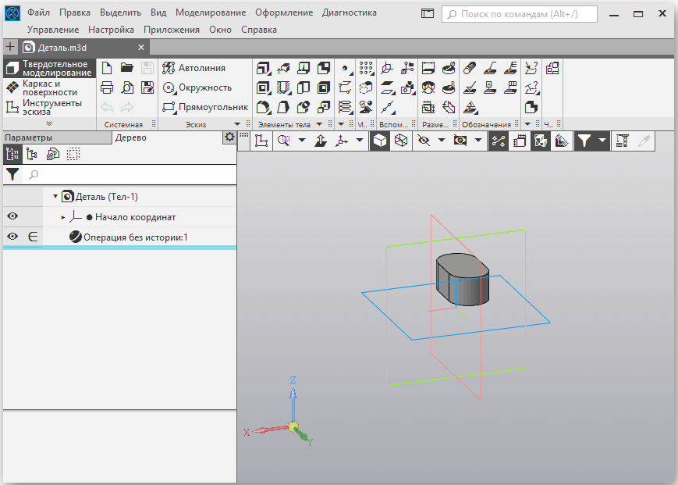This screenshot has width=678, height=485.
Task: Open print preview with the magnifier-page icon
Action: (x=127, y=87)
